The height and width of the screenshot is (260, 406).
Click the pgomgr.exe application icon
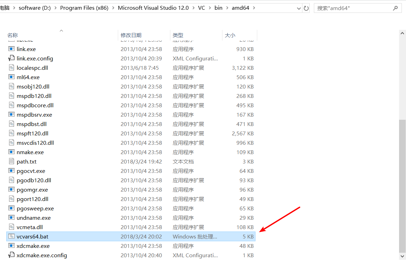[11, 190]
